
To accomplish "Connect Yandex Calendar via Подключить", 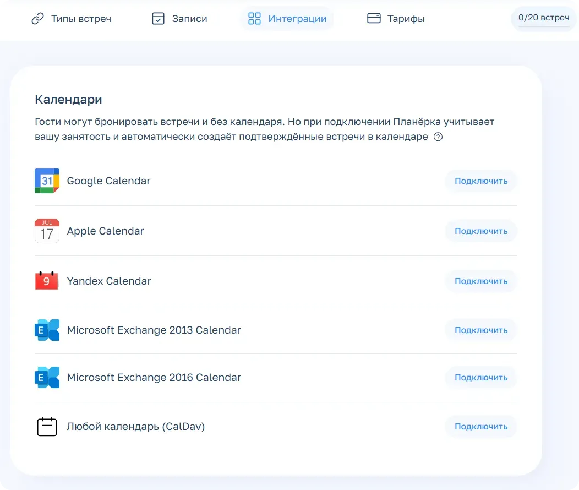I will tap(480, 281).
